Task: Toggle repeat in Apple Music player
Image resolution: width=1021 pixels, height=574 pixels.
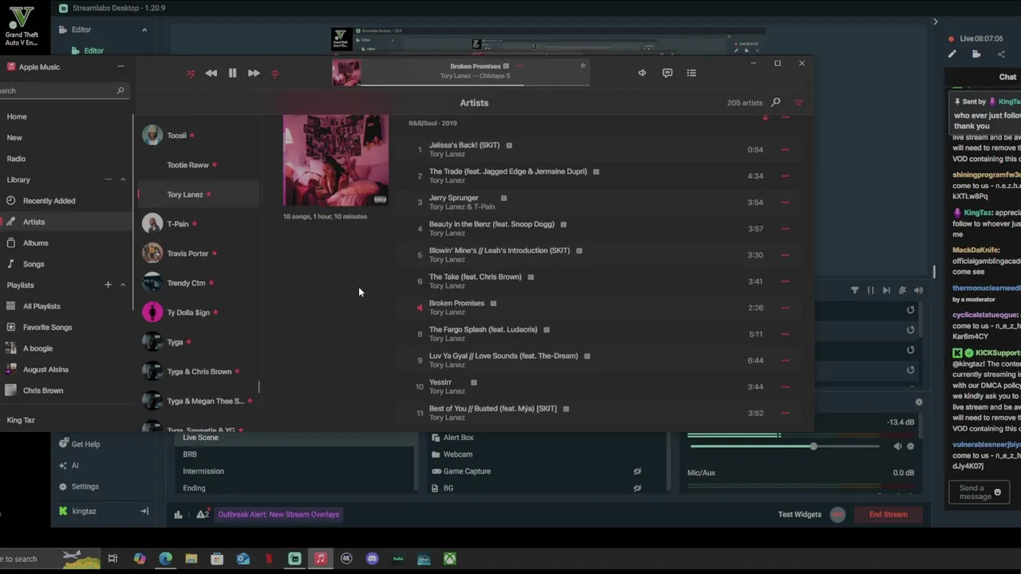Action: click(x=275, y=73)
